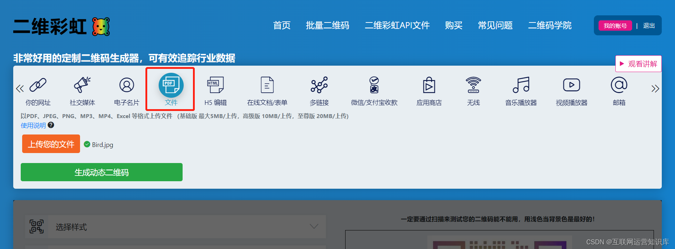This screenshot has height=249, width=675.
Task: Open 批量二维码 menu item
Action: click(327, 25)
